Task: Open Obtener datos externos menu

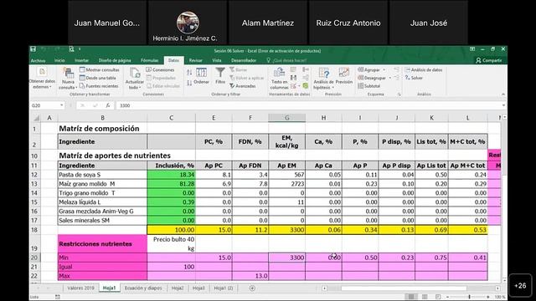Action: 42,78
